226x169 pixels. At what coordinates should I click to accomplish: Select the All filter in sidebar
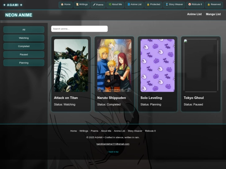pyautogui.click(x=24, y=30)
